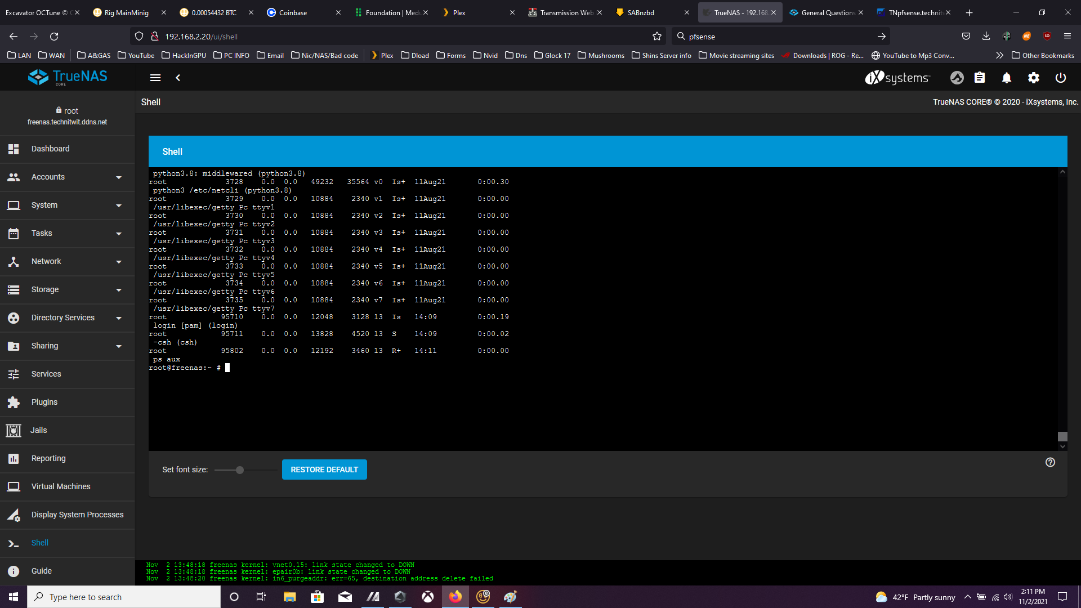This screenshot has width=1081, height=608.
Task: Open Mail app from taskbar
Action: click(x=345, y=597)
